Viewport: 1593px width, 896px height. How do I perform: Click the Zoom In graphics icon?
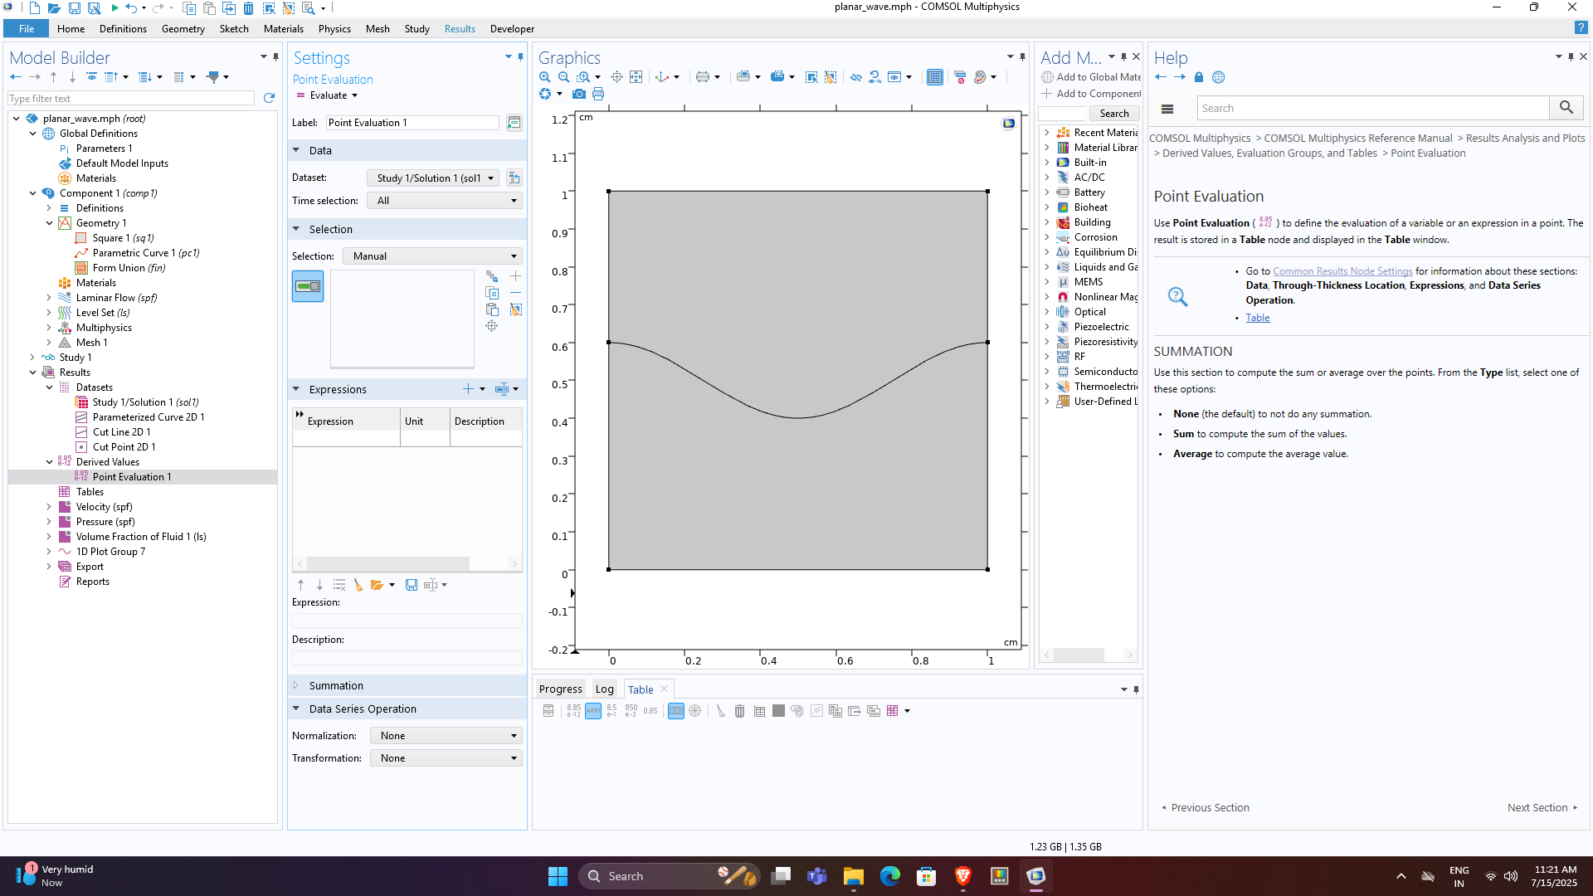[545, 77]
